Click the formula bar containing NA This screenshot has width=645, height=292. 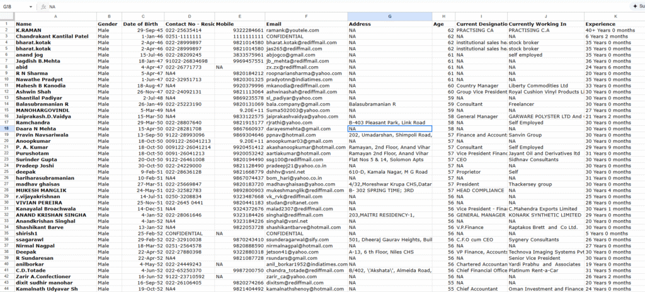tap(252, 5)
